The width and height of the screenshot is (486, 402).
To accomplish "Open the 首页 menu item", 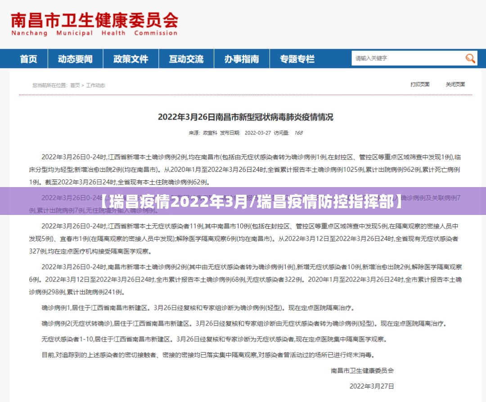I will click(28, 58).
